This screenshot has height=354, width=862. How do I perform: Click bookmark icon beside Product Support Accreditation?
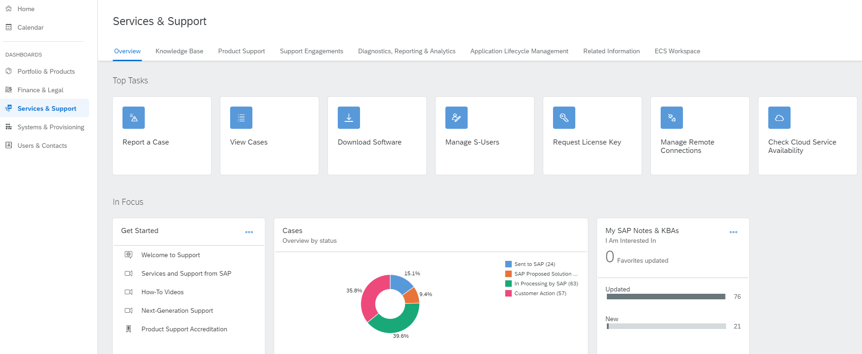129,329
